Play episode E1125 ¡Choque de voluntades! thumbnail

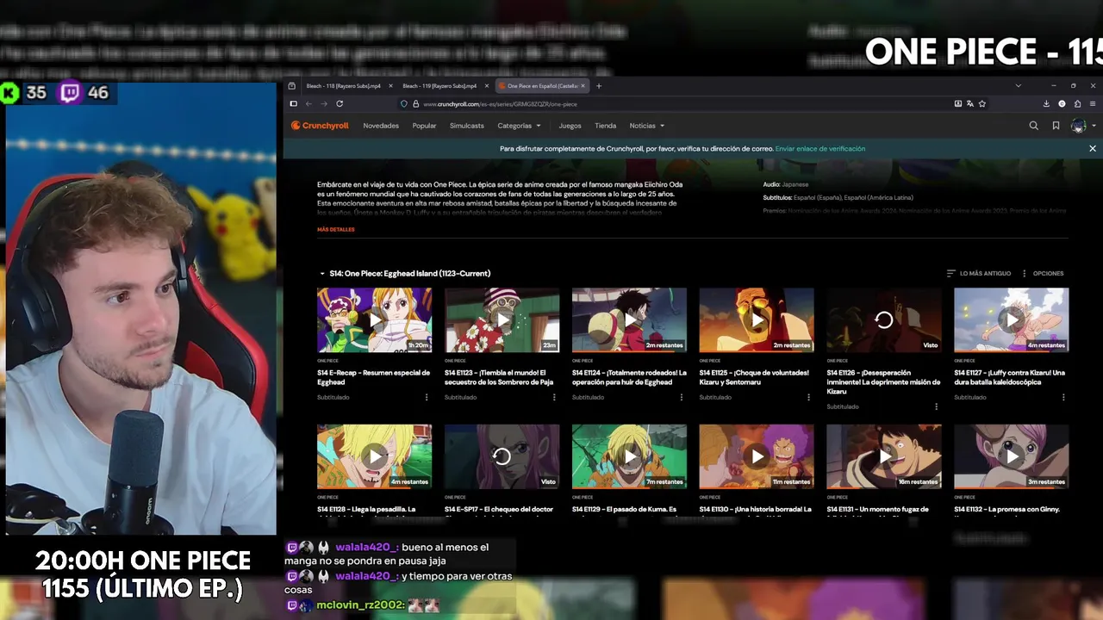[x=757, y=319]
